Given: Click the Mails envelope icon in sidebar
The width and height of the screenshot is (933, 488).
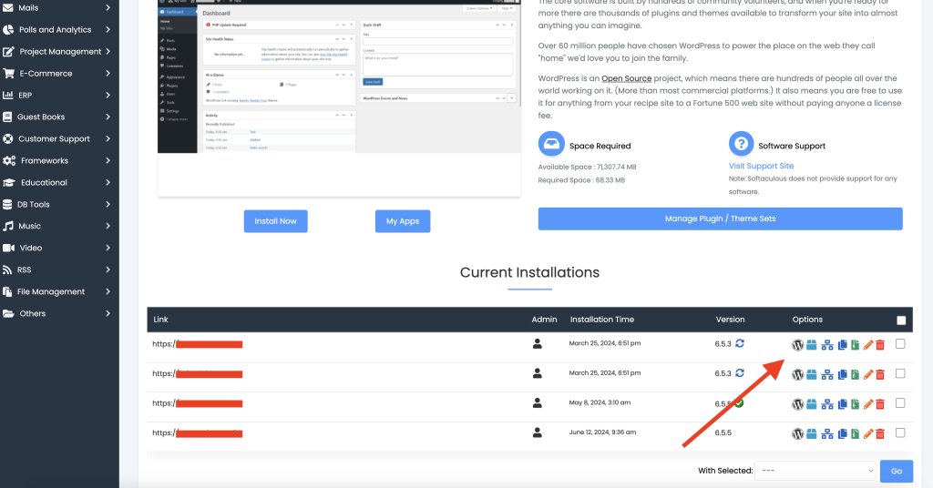Looking at the screenshot, I should pos(7,7).
